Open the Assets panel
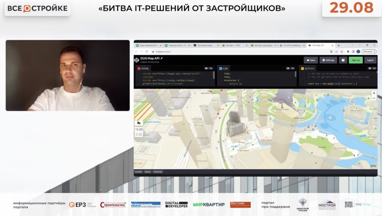Screen dimensions: 382x216 [148, 172]
